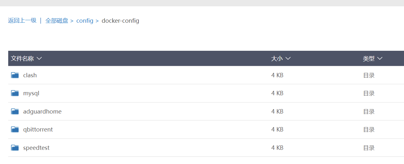Sort by file name chevron
This screenshot has width=404, height=164.
(39, 59)
